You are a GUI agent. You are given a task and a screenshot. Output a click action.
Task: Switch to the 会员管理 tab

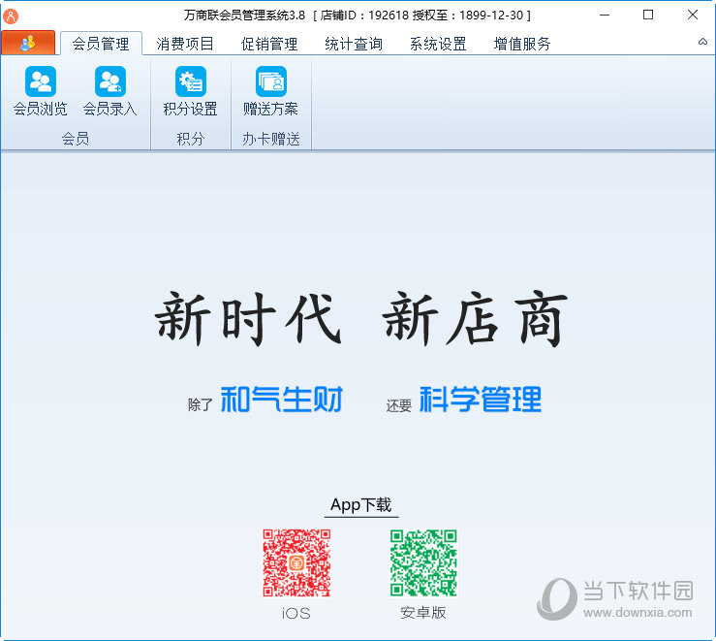[x=101, y=44]
